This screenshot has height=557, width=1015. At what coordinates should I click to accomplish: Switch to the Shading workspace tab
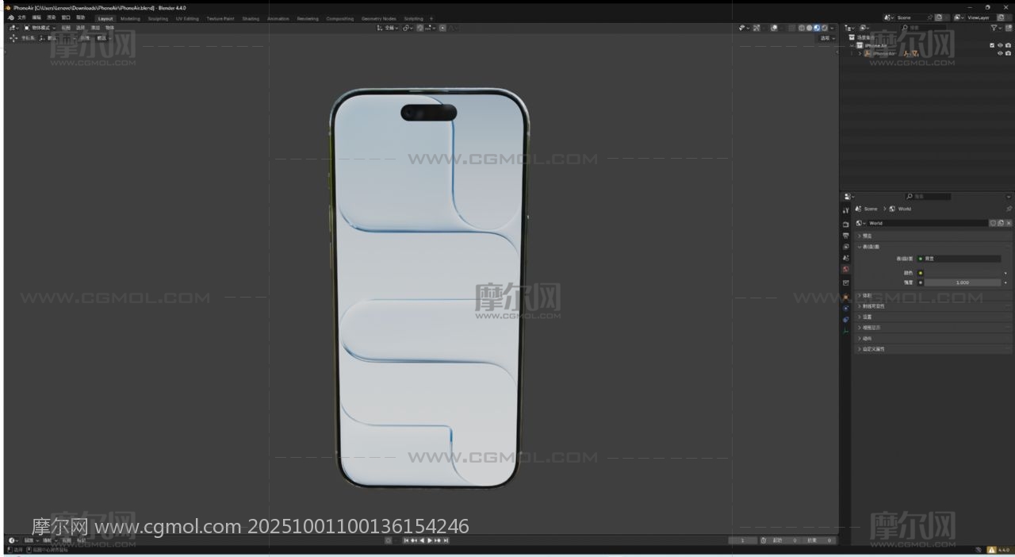tap(251, 18)
